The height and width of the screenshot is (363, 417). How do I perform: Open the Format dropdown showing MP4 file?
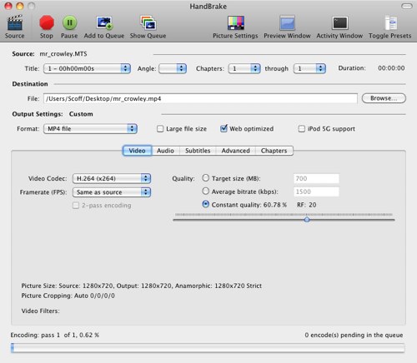click(90, 129)
